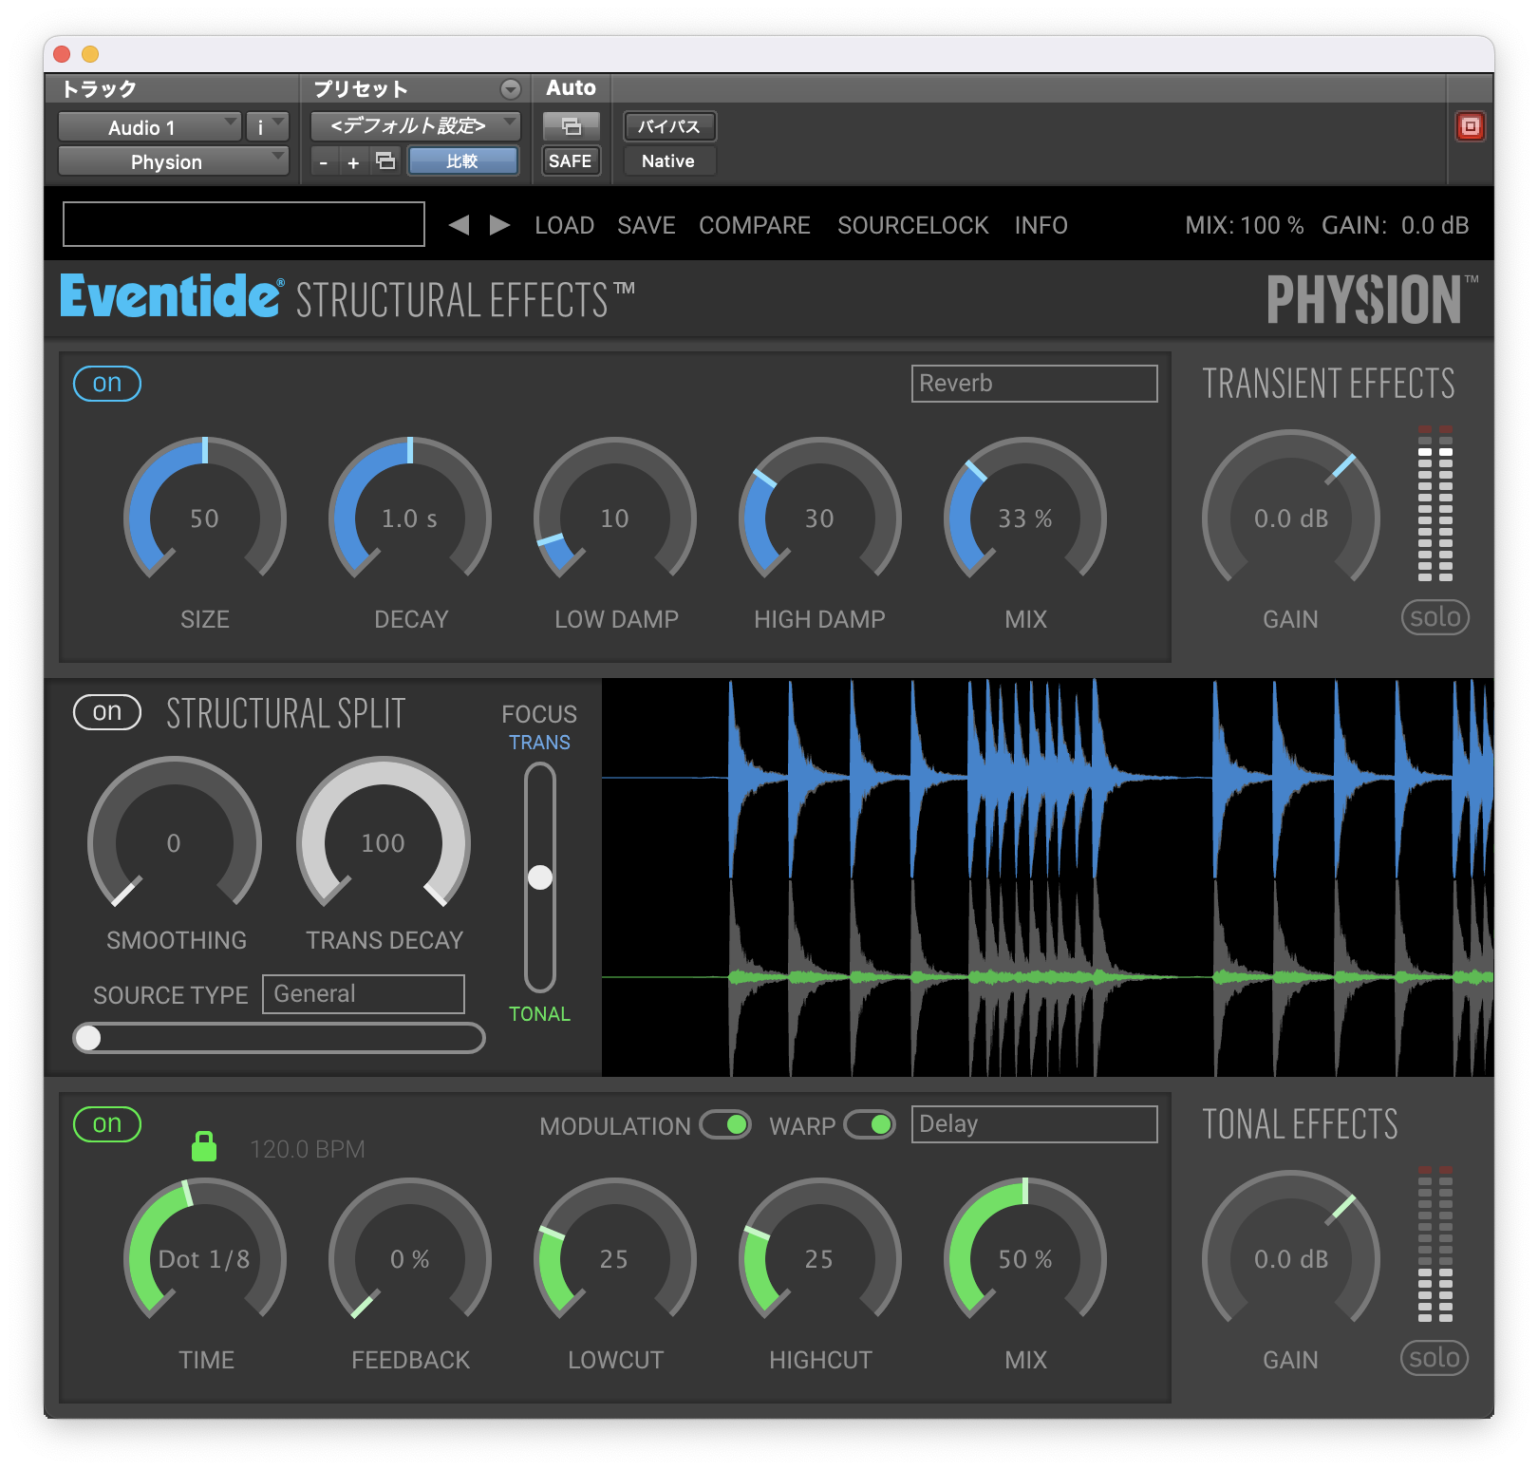Click the waveform split display
This screenshot has height=1470, width=1538.
pos(1048,877)
